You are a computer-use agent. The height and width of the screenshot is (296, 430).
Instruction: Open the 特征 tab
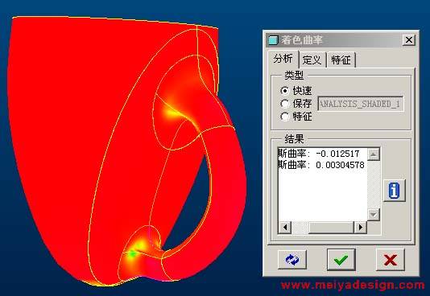341,60
